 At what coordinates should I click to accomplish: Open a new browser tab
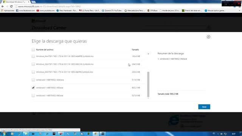(33, 2)
